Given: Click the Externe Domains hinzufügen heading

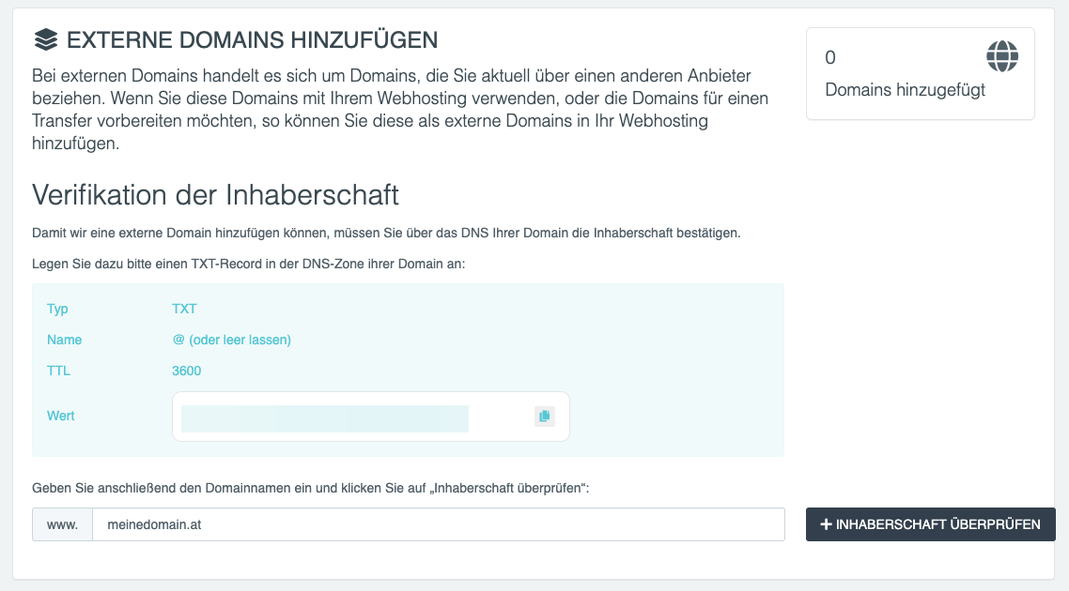Looking at the screenshot, I should pyautogui.click(x=252, y=40).
